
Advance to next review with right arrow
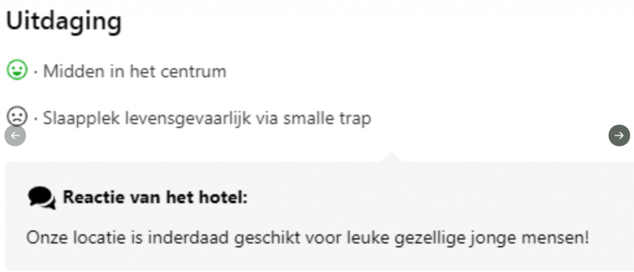point(619,135)
